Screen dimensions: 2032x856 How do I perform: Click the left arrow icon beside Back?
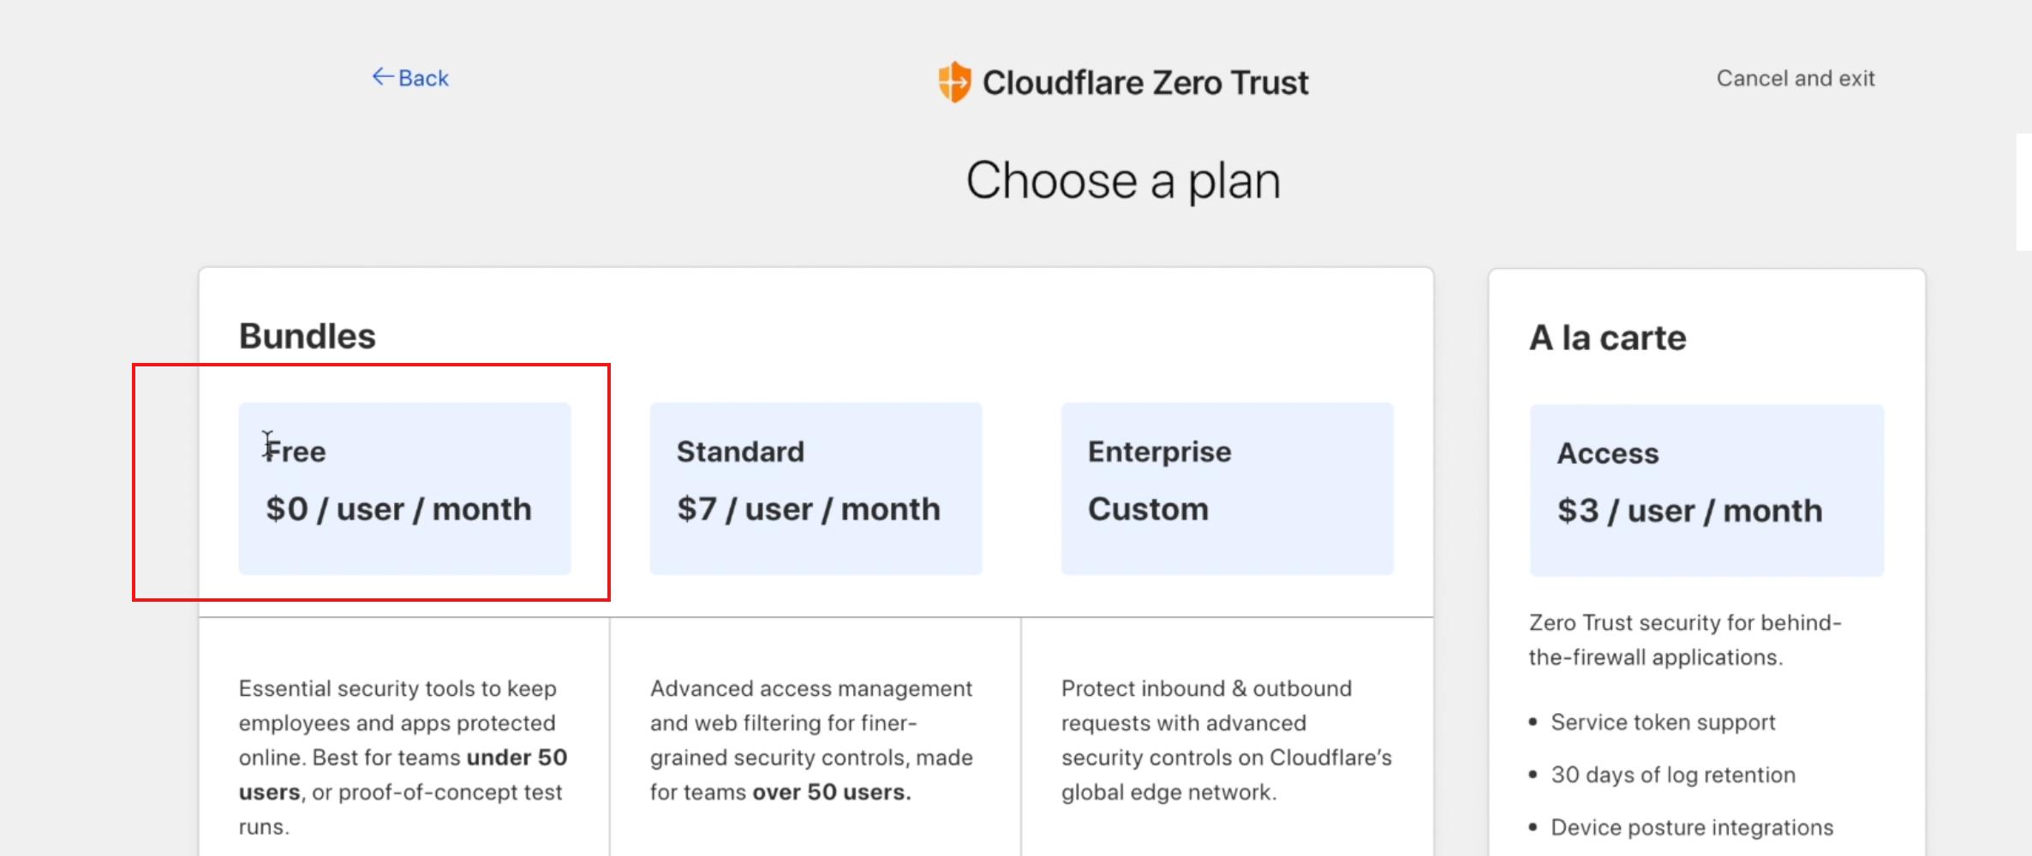[x=382, y=77]
